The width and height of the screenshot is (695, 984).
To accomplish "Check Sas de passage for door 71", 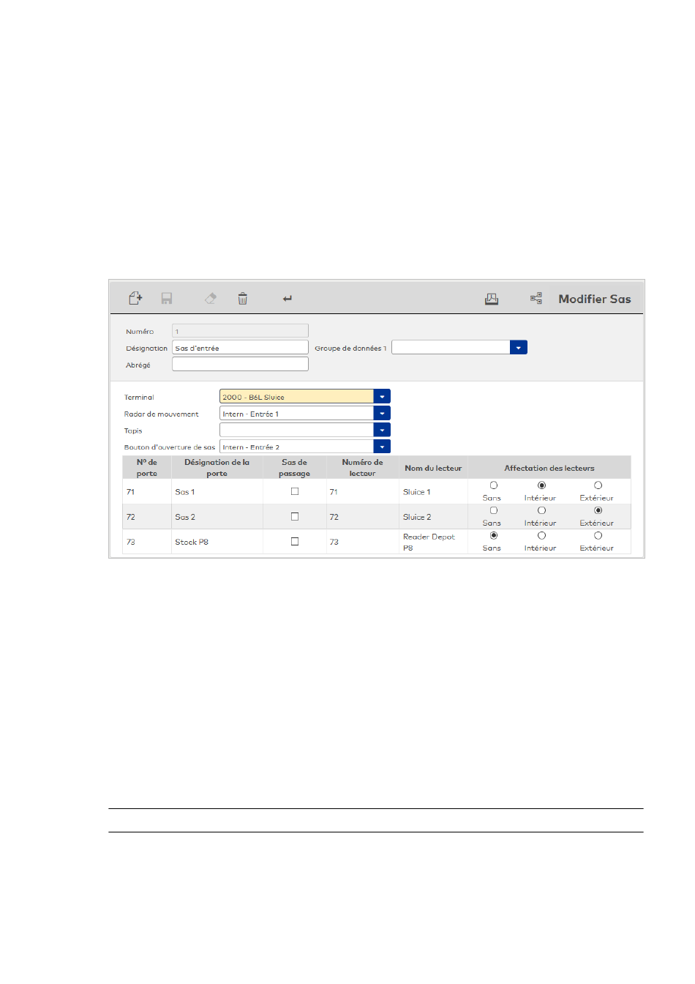I will tap(295, 491).
